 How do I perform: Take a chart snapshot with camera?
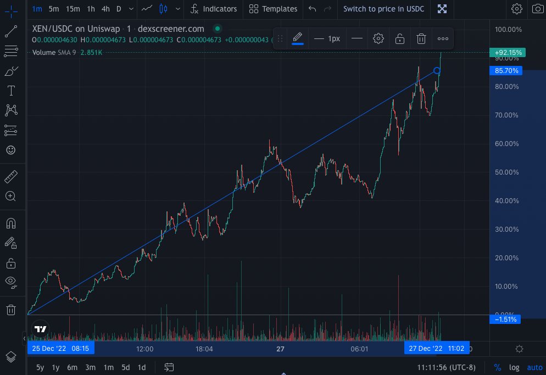(538, 9)
